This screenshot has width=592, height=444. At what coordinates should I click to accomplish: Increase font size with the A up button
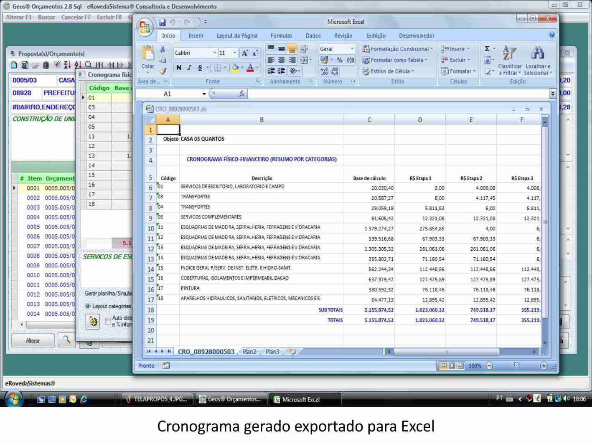click(x=245, y=53)
